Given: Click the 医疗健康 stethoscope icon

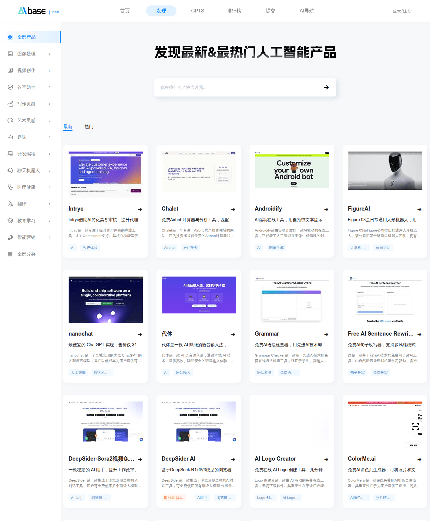Looking at the screenshot, I should click(10, 187).
